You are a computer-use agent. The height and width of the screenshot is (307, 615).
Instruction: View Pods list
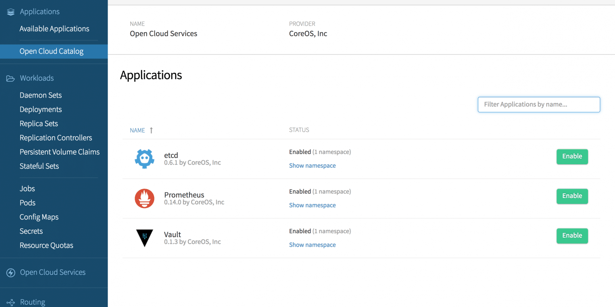[x=28, y=203]
